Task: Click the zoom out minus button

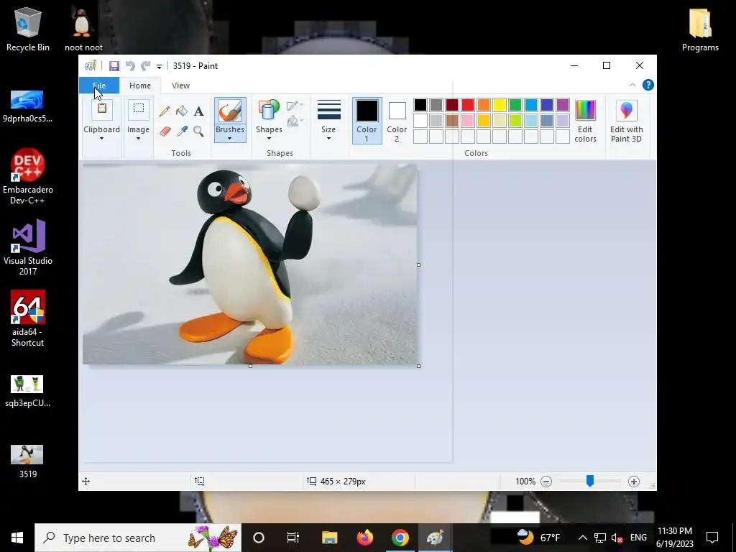Action: click(546, 481)
